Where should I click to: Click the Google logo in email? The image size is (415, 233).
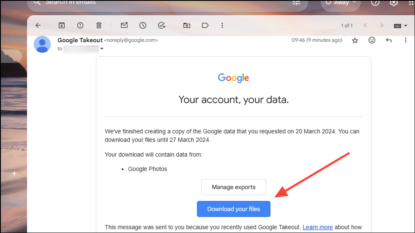tap(233, 78)
